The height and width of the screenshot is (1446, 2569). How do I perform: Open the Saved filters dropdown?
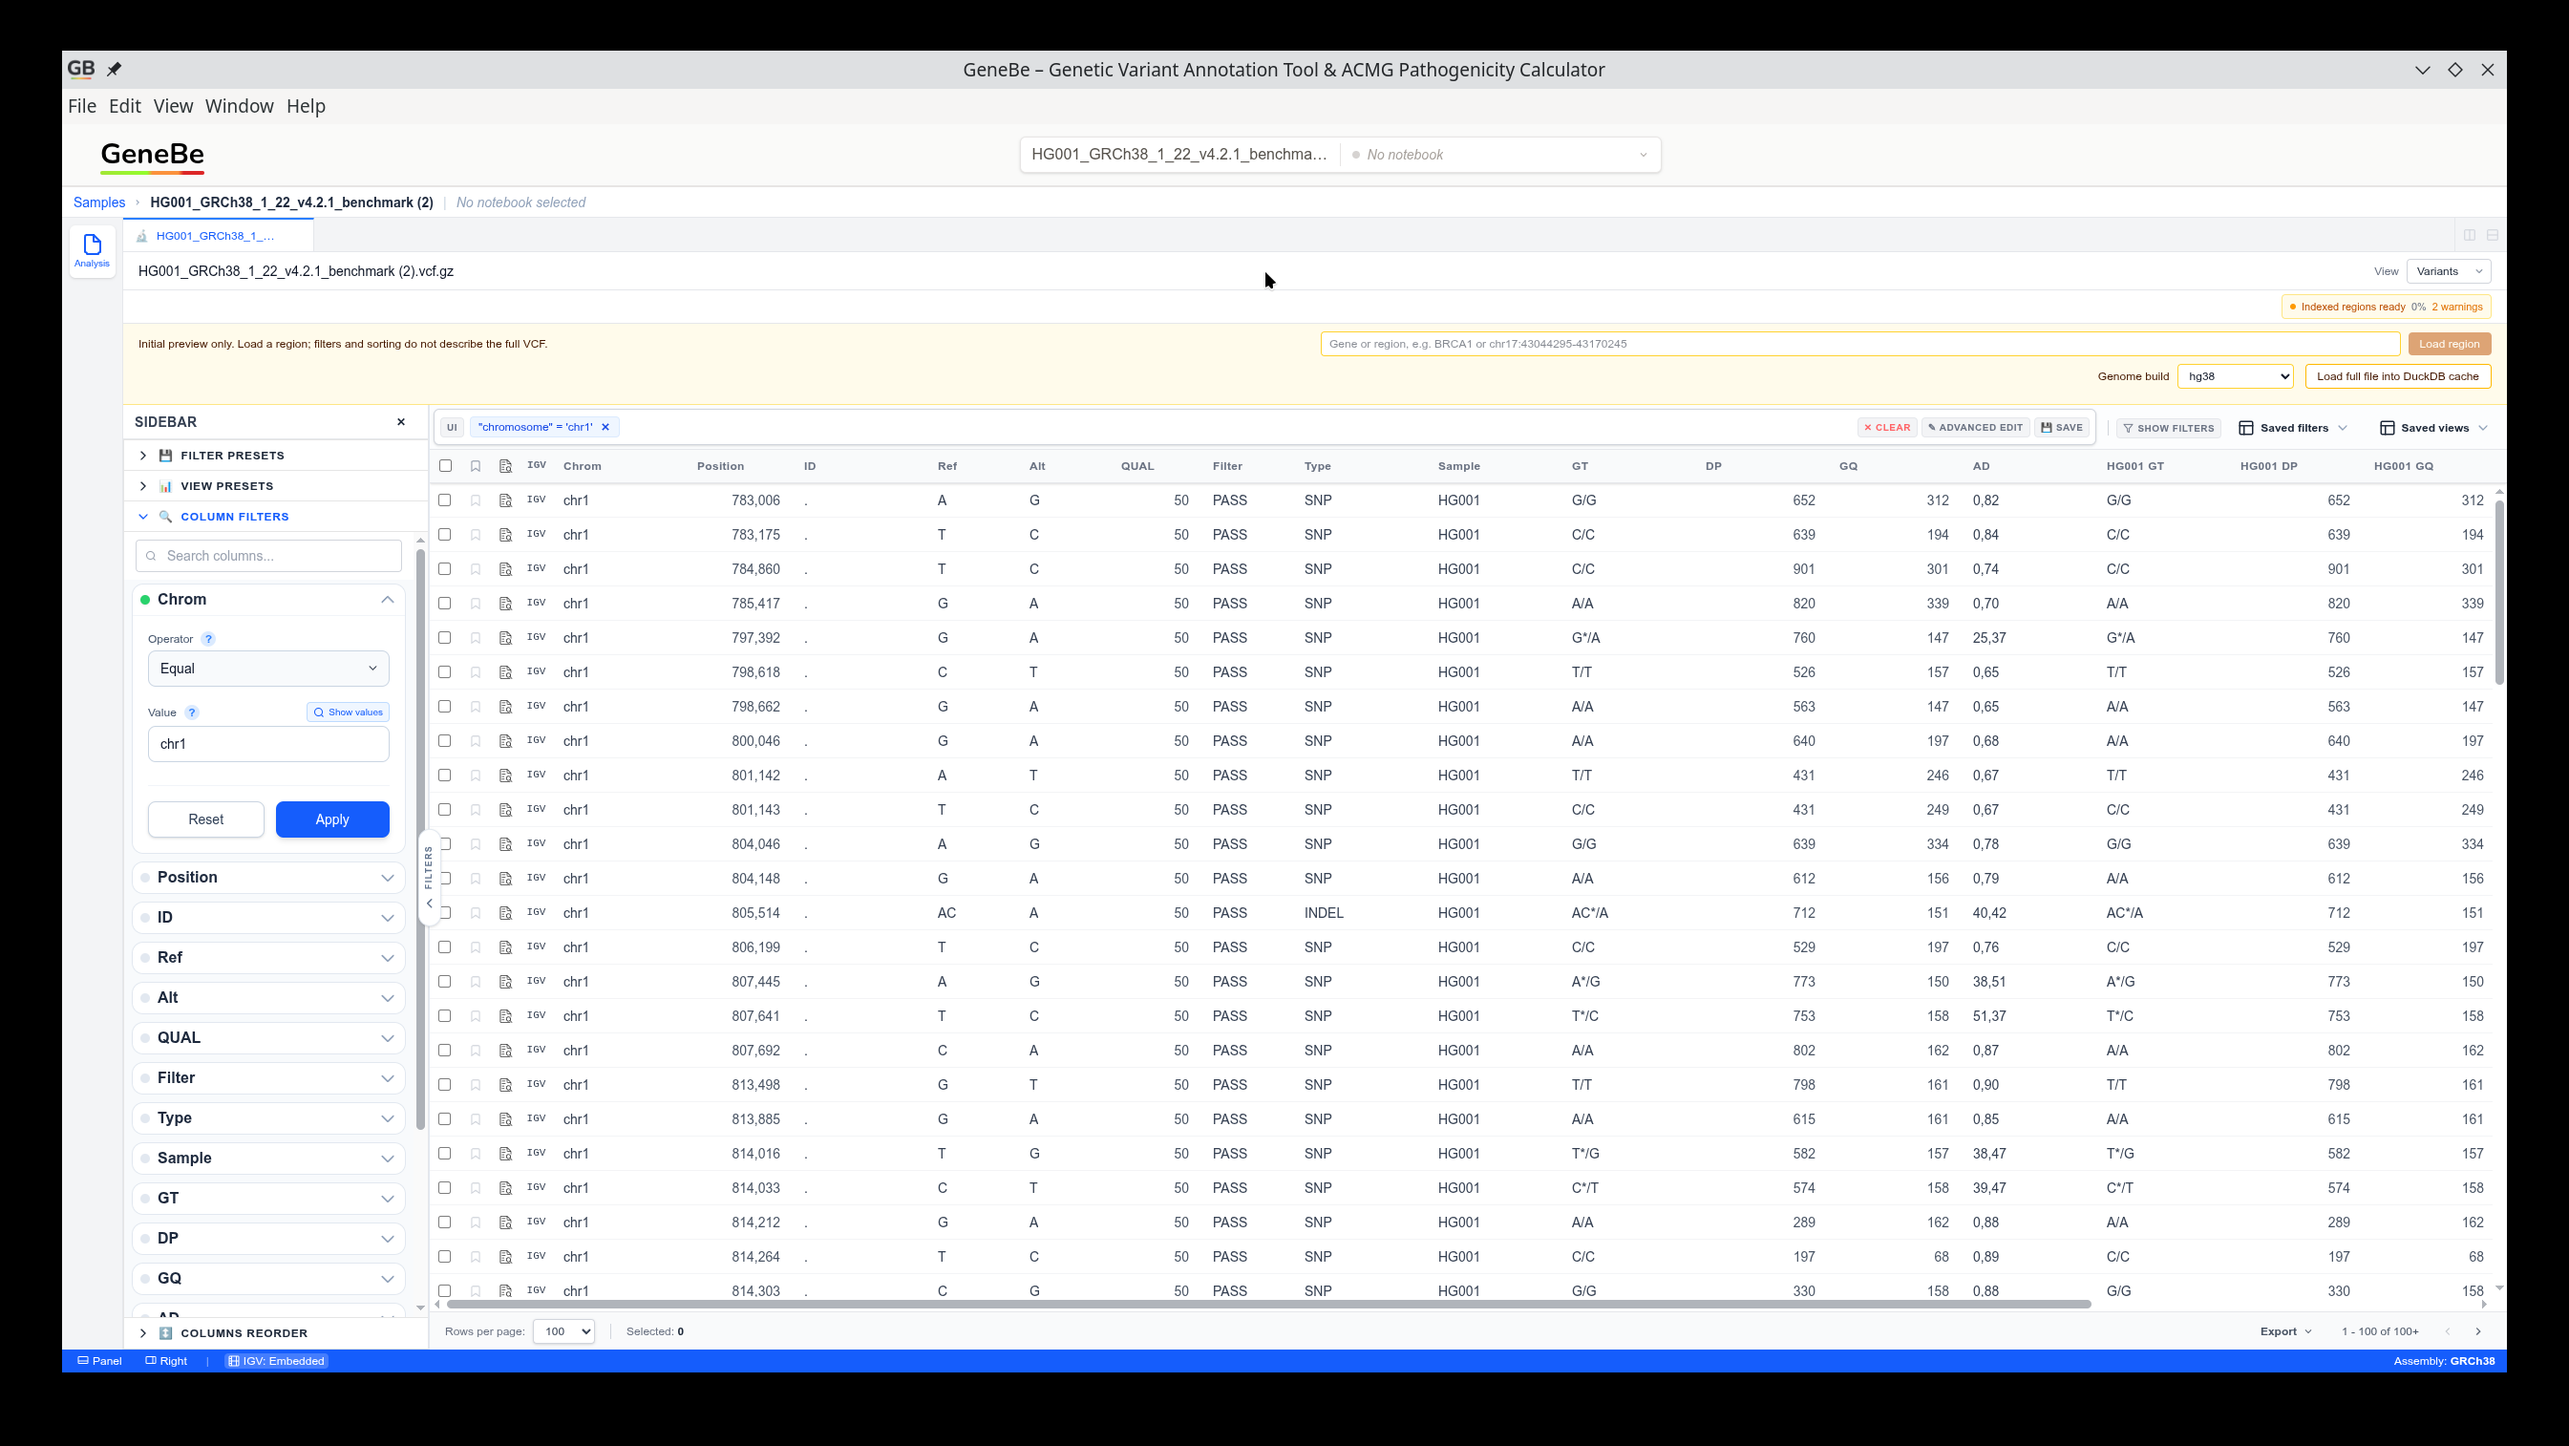point(2294,428)
